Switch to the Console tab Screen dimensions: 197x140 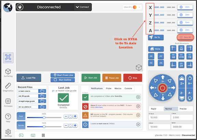[x=128, y=88]
